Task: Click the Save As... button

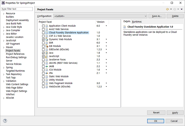Action: click(157, 16)
